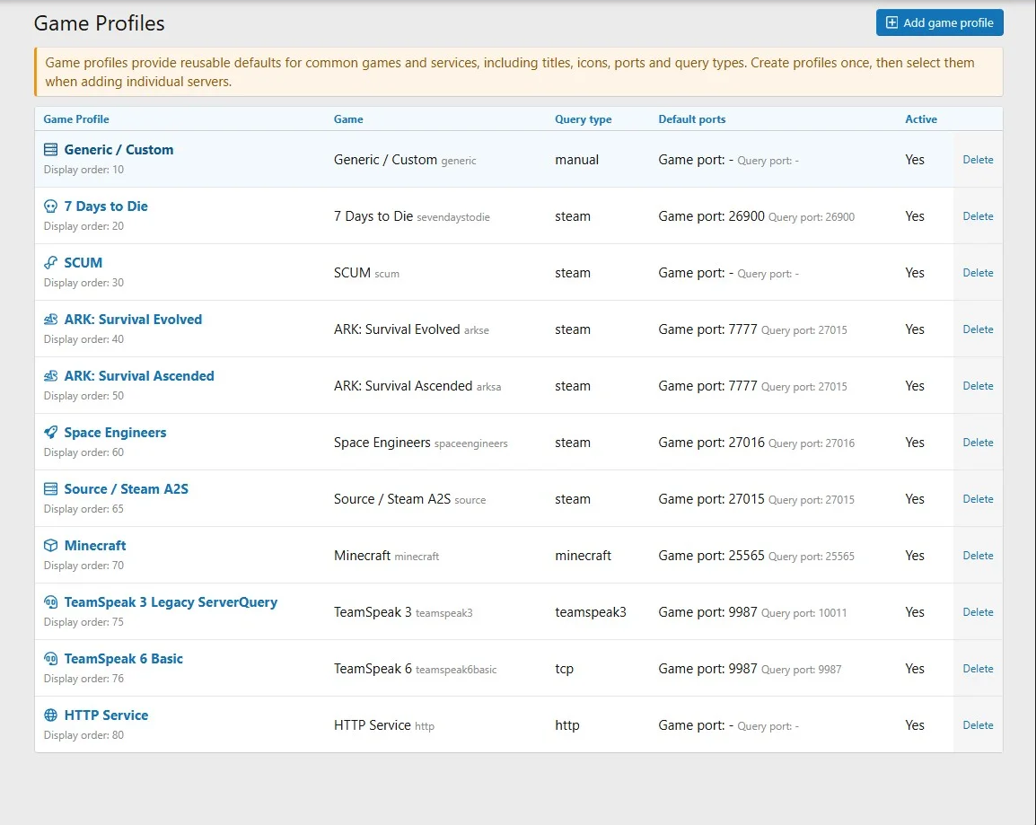Click the headset icon beside TeamSpeak 6 Basic
Viewport: 1036px width, 825px height.
[50, 659]
